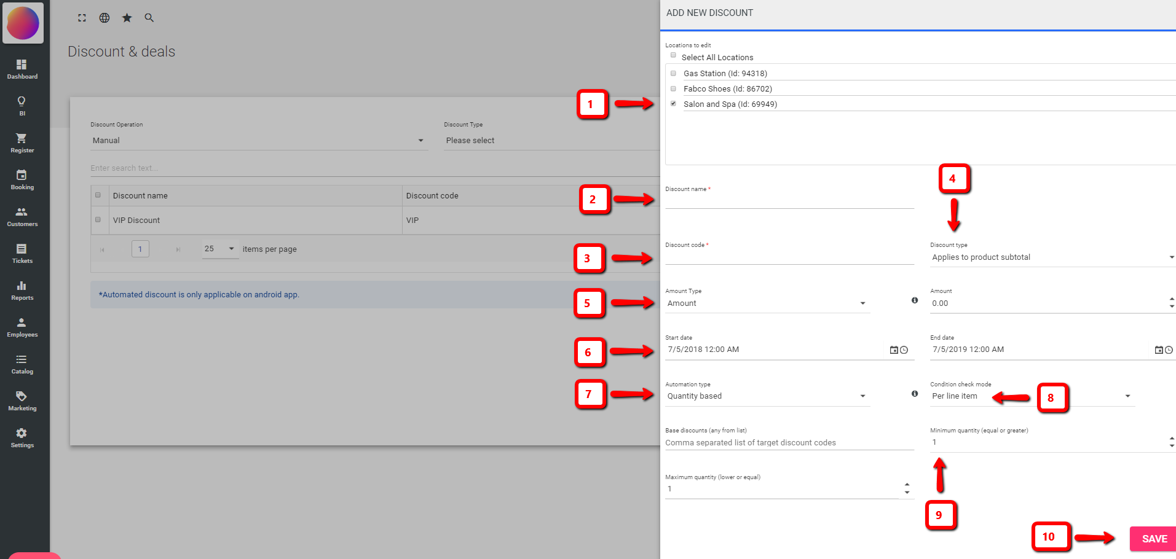This screenshot has width=1176, height=559.
Task: Open 25 items per page dropdown
Action: click(x=220, y=249)
